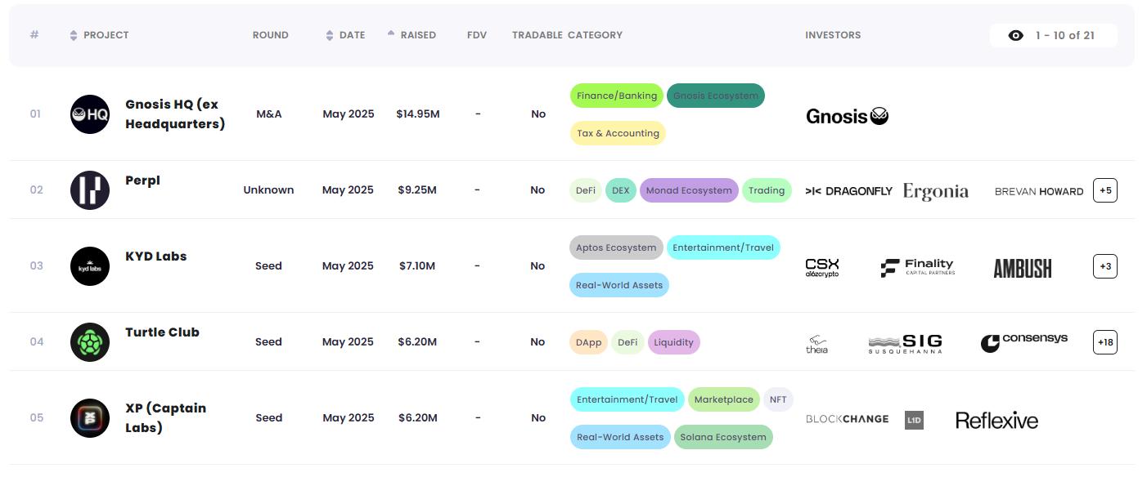Filter by the Solana Ecosystem tag
Screen dimensions: 1147x477
tap(723, 437)
